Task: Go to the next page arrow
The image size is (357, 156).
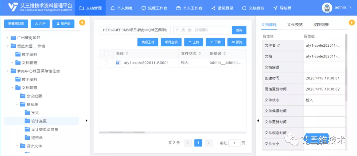Action: point(209,143)
